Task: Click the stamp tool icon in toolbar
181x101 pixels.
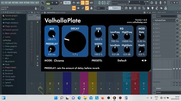Action: pyautogui.click(x=91, y=8)
